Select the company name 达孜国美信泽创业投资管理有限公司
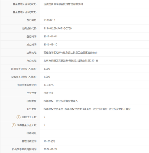 pos(63,4)
